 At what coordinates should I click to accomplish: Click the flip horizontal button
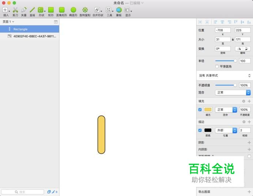(x=239, y=49)
